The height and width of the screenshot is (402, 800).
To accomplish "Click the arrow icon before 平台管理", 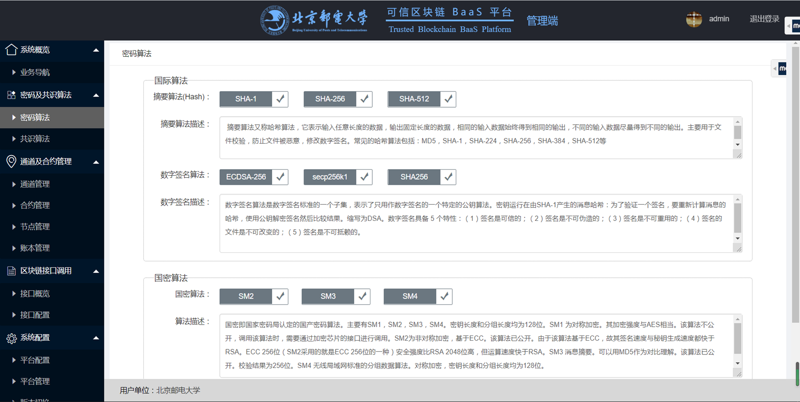I will pyautogui.click(x=14, y=381).
